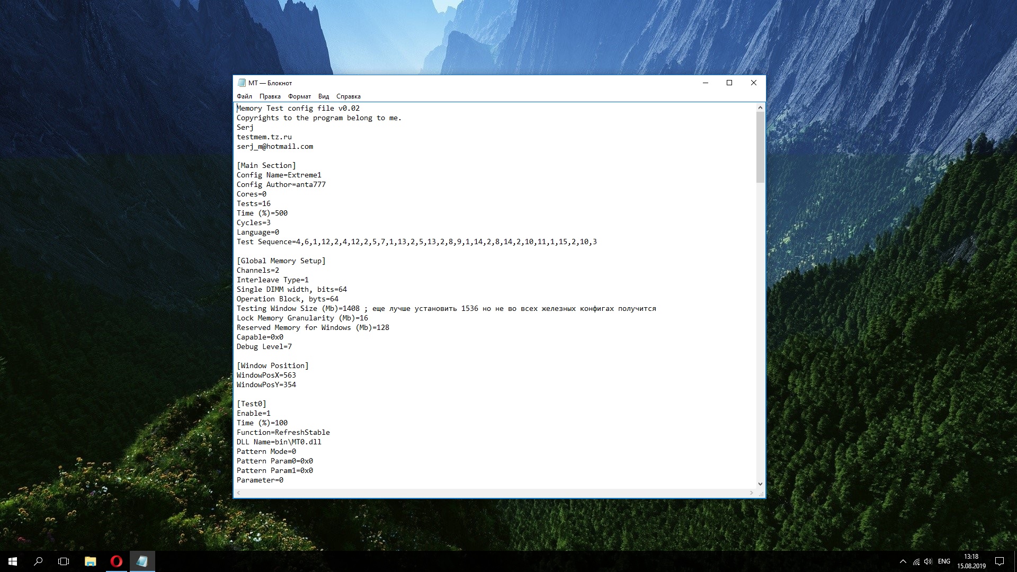
Task: Launch File Explorer from taskbar
Action: click(x=91, y=561)
